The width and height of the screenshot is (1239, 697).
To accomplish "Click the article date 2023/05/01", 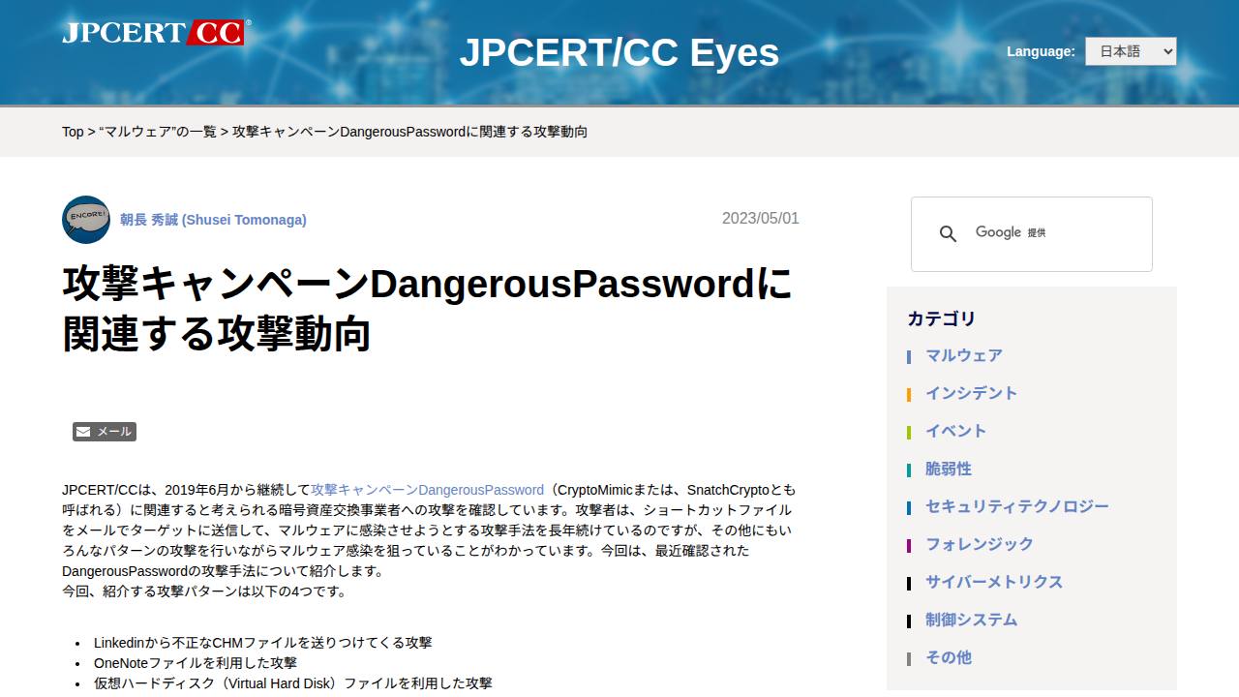I will tap(761, 218).
